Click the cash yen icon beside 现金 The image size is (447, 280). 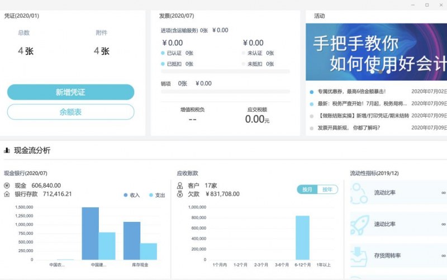pos(7,186)
